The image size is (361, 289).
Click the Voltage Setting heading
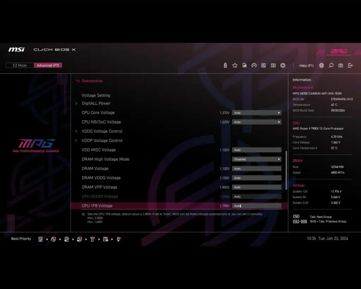pyautogui.click(x=96, y=95)
